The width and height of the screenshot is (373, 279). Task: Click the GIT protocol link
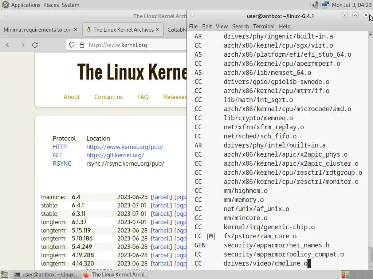click(57, 155)
